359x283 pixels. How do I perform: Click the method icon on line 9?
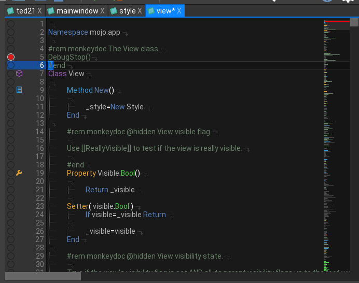coord(19,90)
